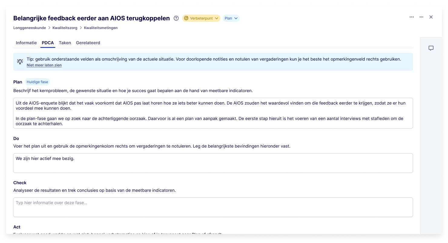Go to the Gerelateerd tab
This screenshot has height=243, width=448.
pos(88,43)
